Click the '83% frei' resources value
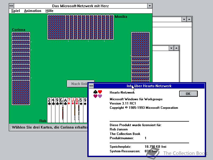This screenshot has width=213, height=160. (151, 151)
